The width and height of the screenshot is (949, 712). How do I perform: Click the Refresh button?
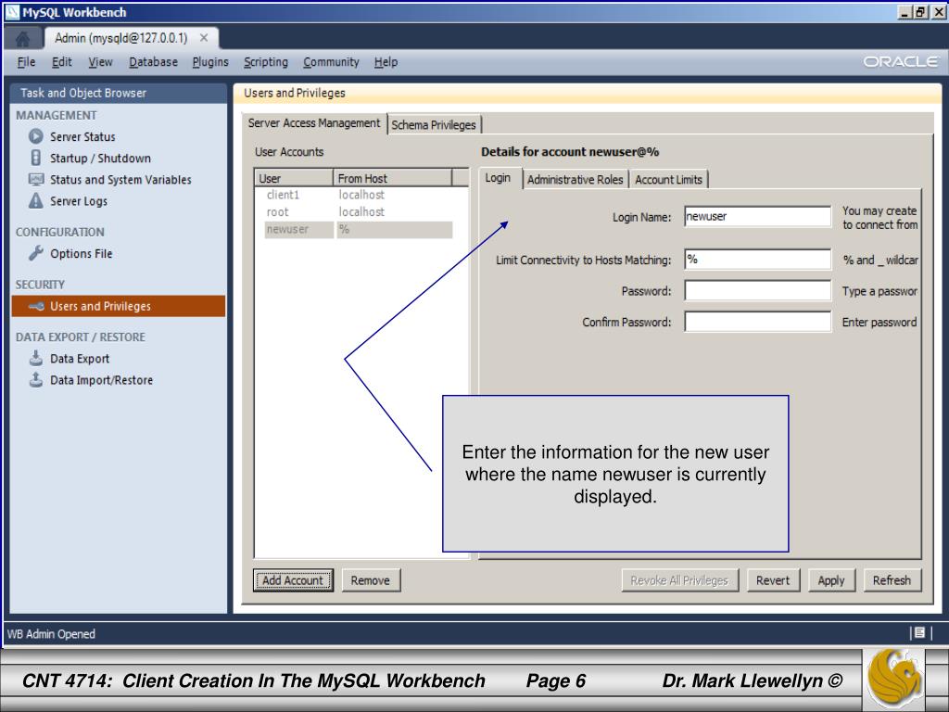(x=892, y=580)
